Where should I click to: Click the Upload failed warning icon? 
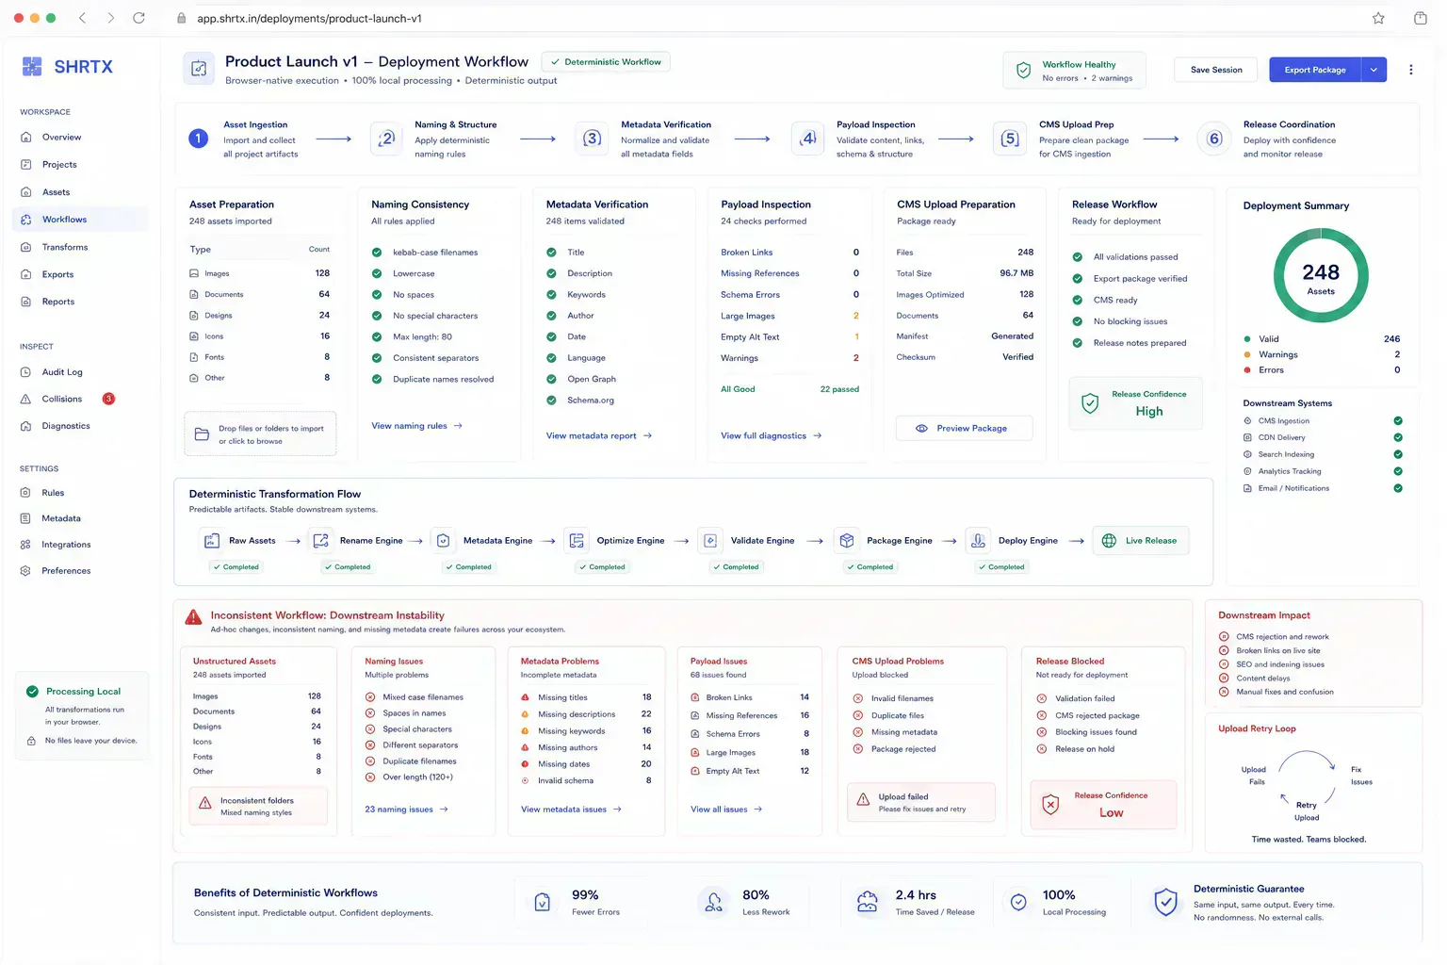click(863, 800)
